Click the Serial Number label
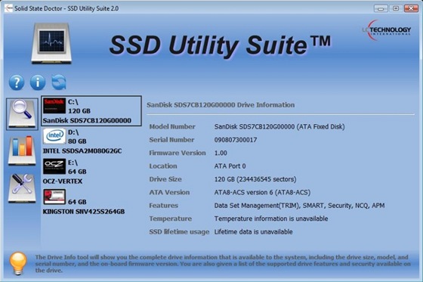 pyautogui.click(x=171, y=140)
